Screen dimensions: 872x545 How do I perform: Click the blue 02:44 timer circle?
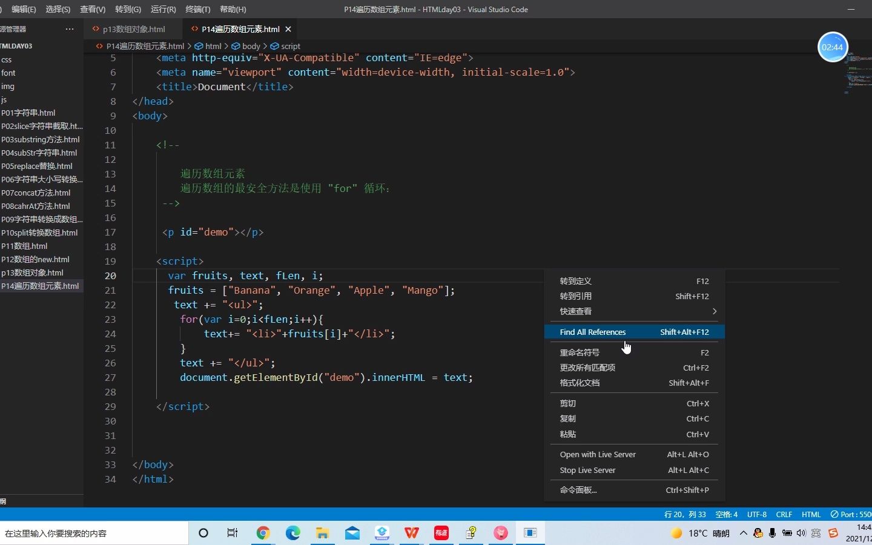833,47
